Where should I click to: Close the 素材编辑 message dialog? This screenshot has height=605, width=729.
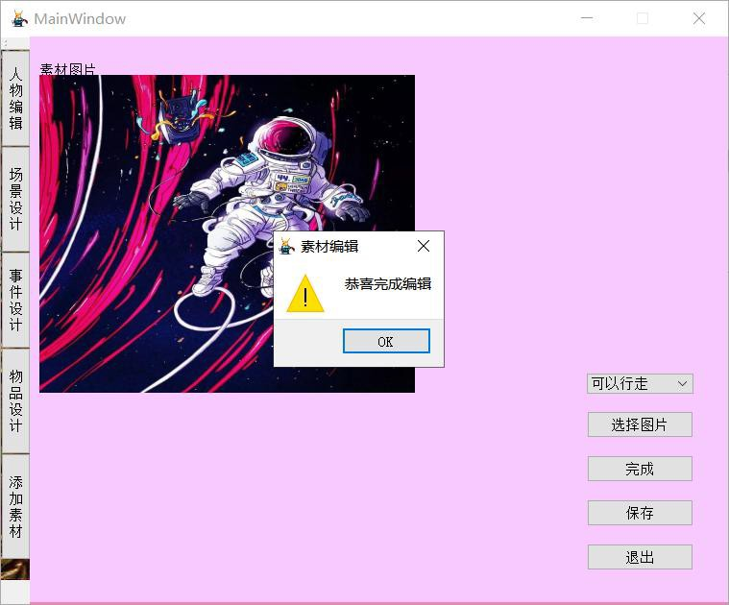click(423, 246)
